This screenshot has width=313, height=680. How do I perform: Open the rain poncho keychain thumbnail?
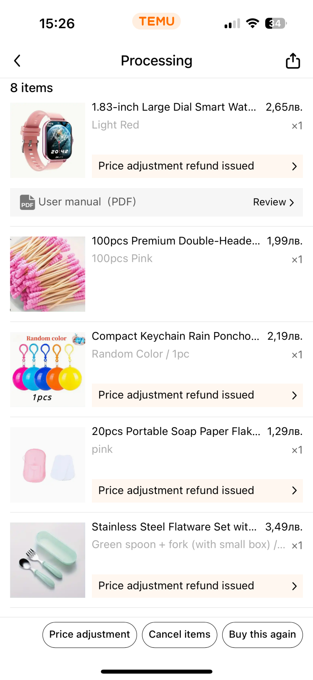tap(48, 369)
